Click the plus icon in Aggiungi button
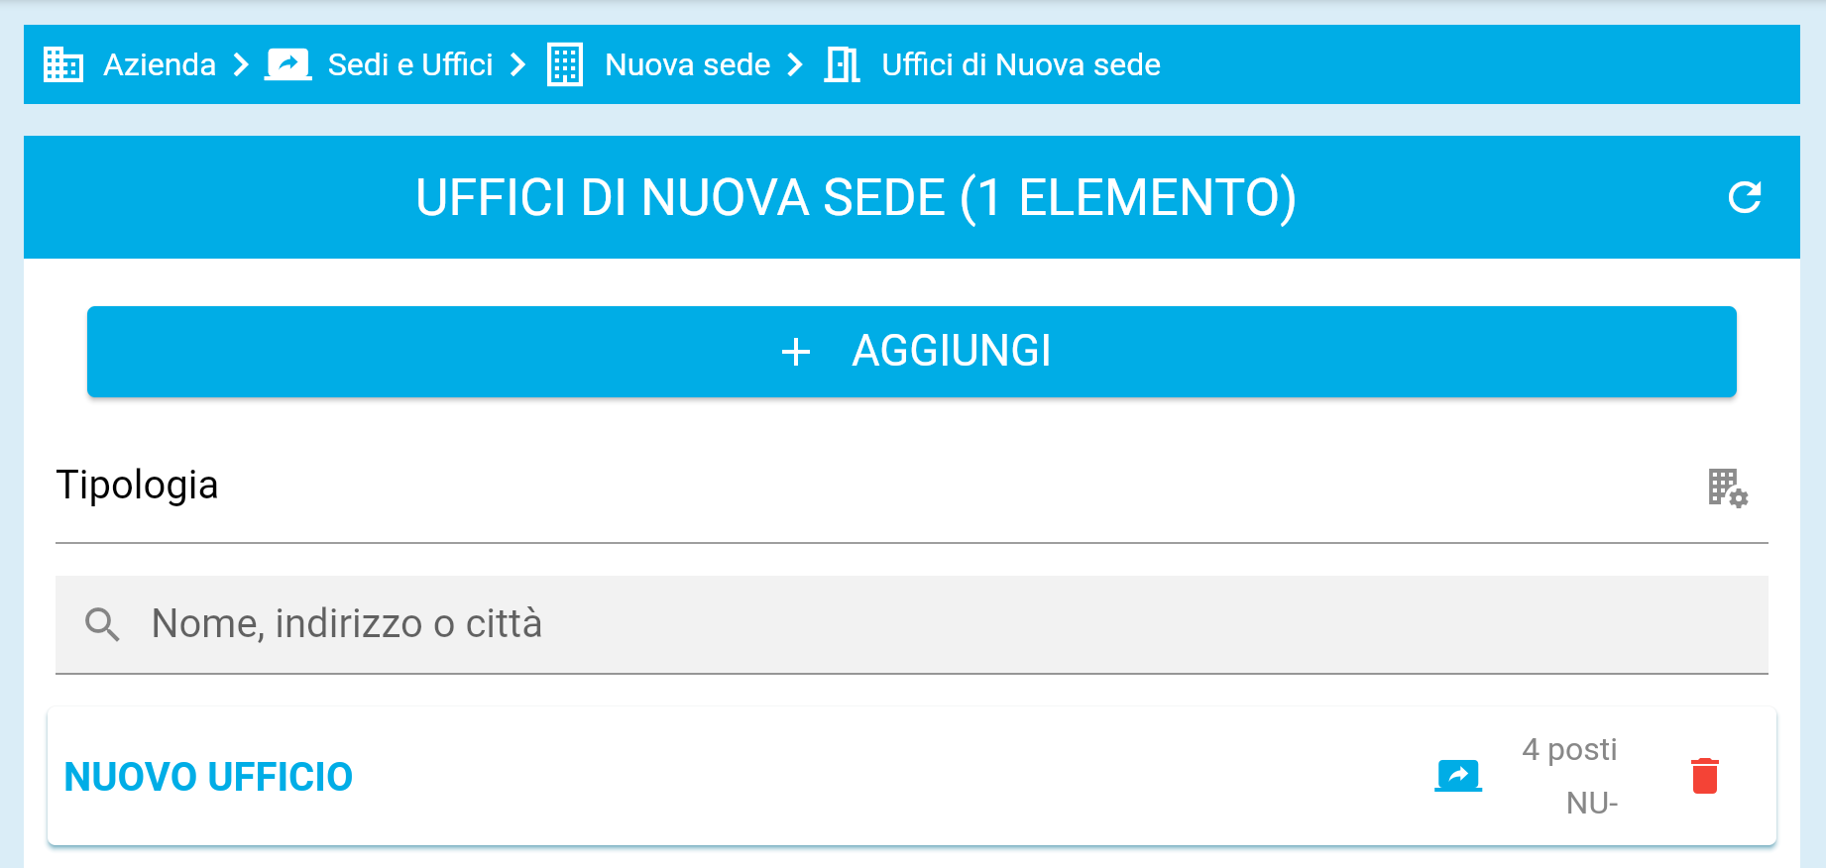Image resolution: width=1826 pixels, height=868 pixels. 796,352
